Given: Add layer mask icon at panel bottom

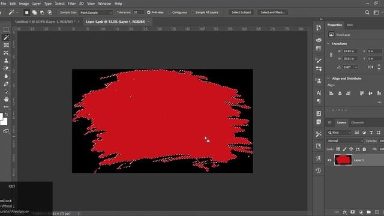Looking at the screenshot, I should point(352,212).
